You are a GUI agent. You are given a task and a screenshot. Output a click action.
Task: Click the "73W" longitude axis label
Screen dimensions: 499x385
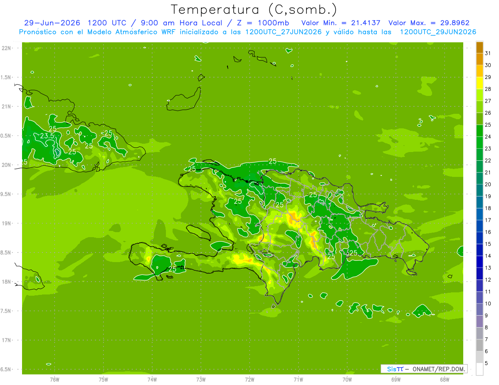click(201, 380)
